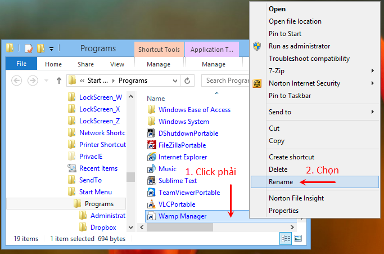Choose Troubleshoot compatibility in context menu
Screen dimensions: 384x254
coord(309,59)
